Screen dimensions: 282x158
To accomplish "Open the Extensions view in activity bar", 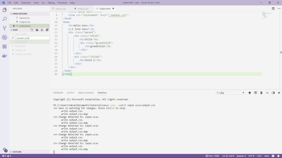I will pos(4,47).
